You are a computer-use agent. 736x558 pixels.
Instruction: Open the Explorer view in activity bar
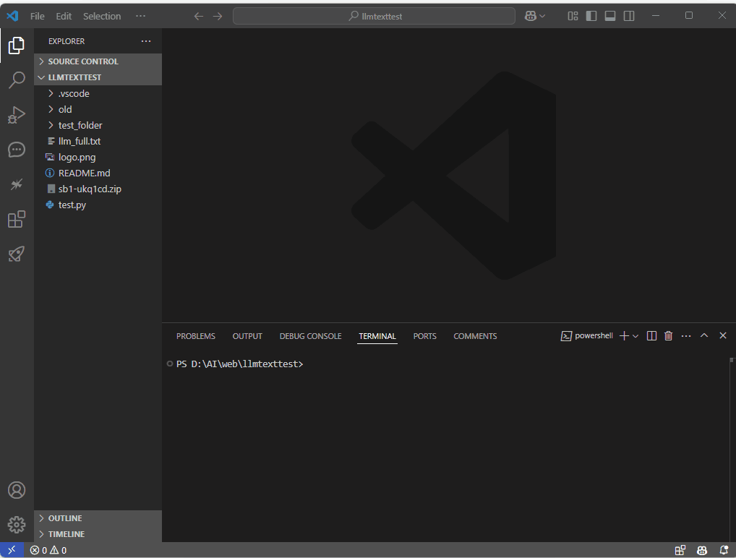(17, 46)
